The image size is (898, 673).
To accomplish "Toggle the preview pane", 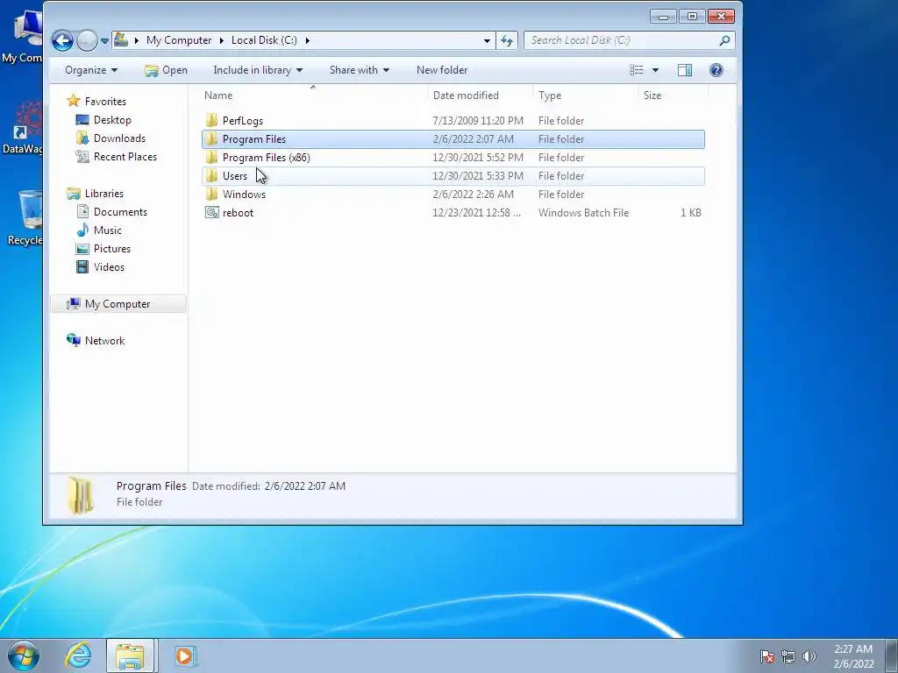I will 685,70.
